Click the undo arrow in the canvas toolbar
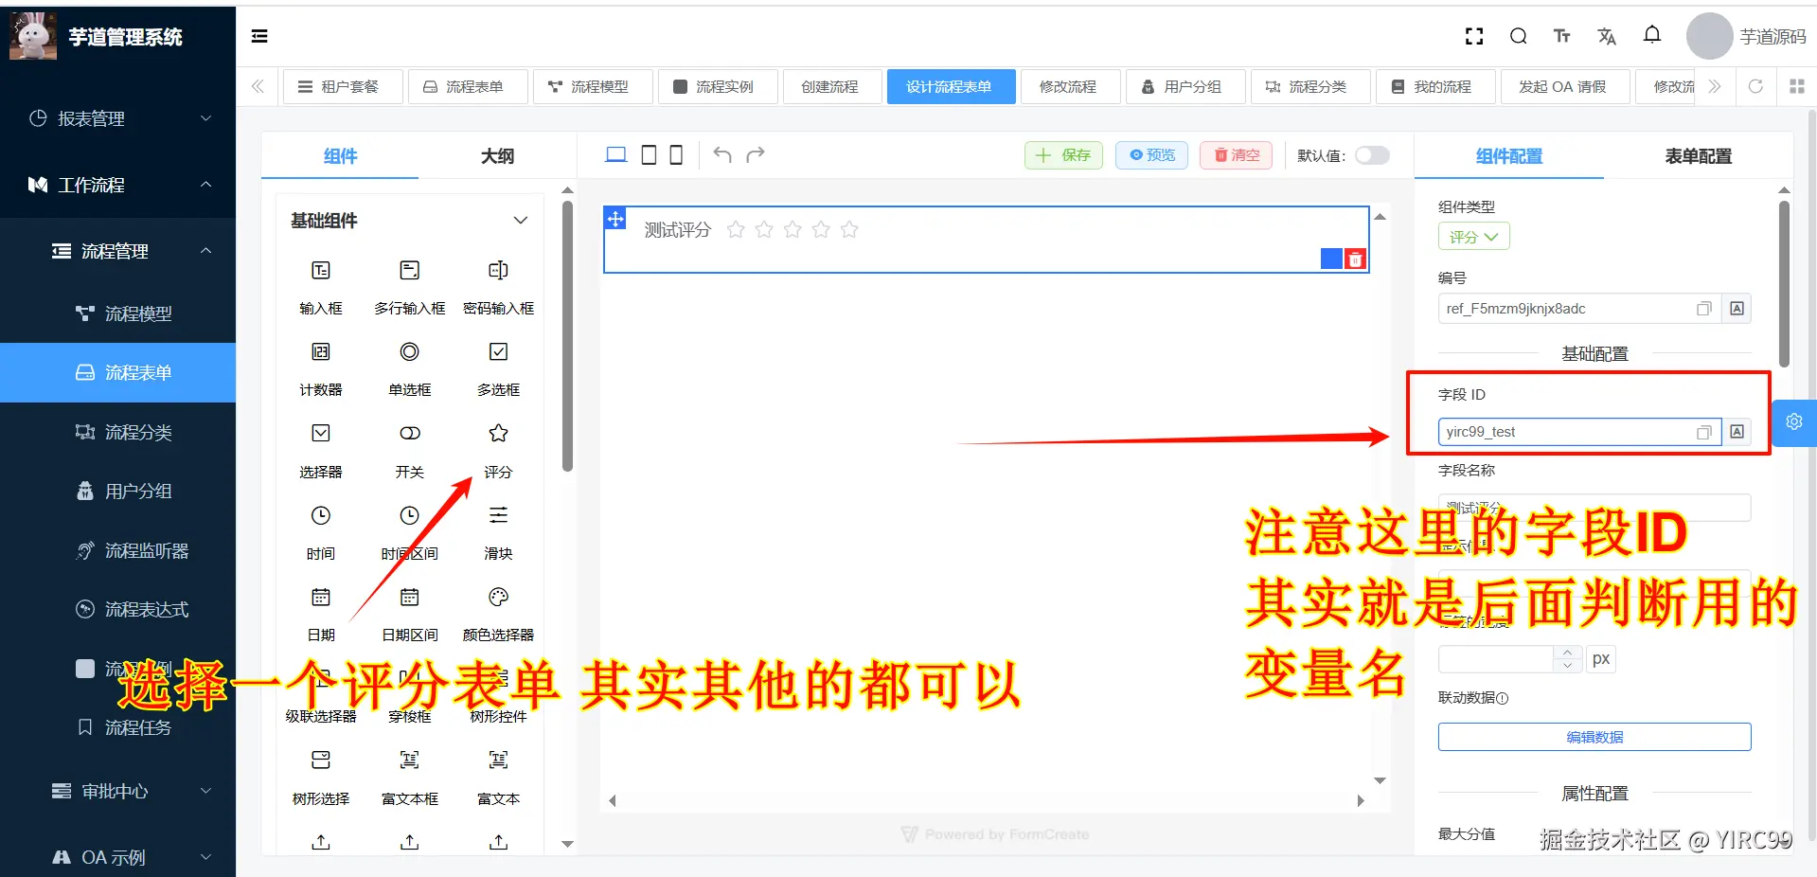 tap(722, 154)
